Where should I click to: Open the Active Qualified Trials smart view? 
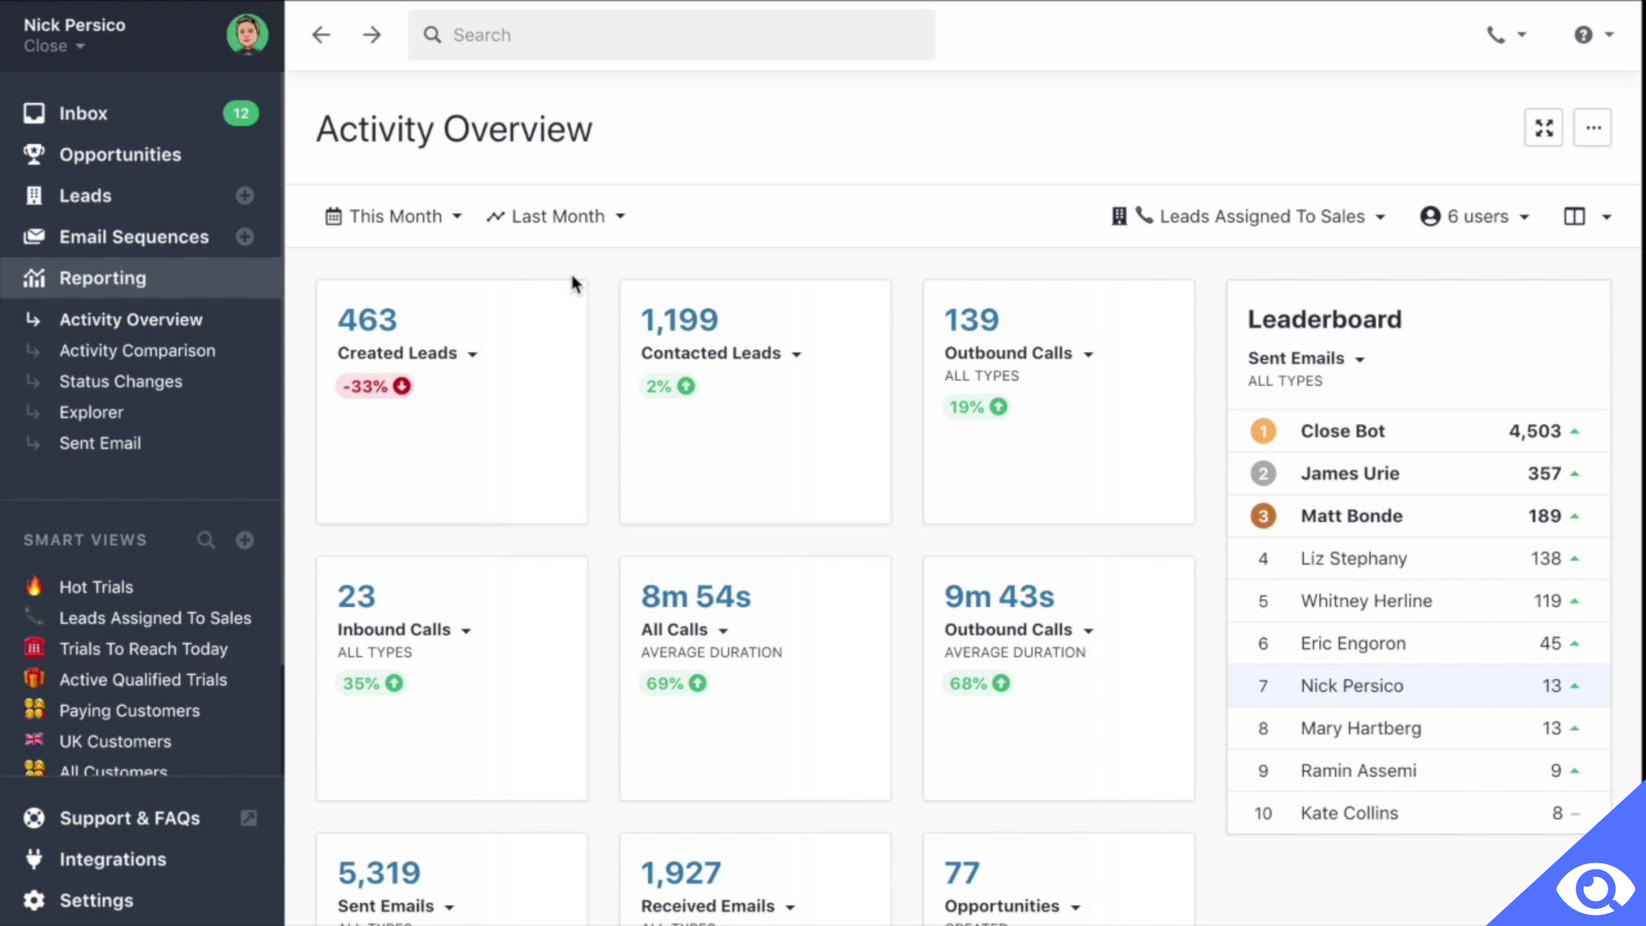(x=141, y=680)
